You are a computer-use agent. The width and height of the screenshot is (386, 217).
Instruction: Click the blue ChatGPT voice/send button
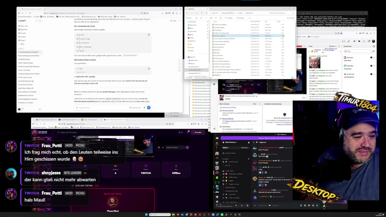pos(149,108)
